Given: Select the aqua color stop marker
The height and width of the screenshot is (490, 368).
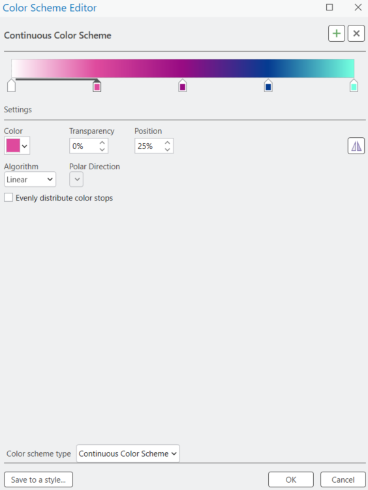Looking at the screenshot, I should click(354, 86).
